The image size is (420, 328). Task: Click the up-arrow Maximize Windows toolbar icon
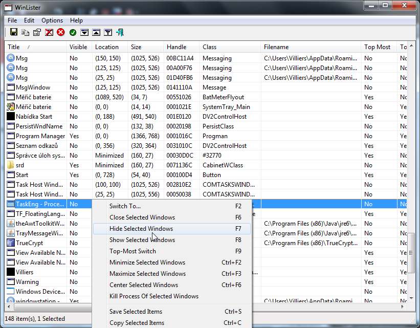[96, 32]
